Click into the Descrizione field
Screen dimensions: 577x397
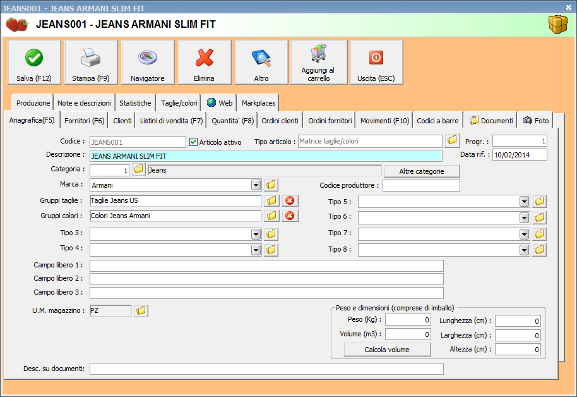[266, 156]
